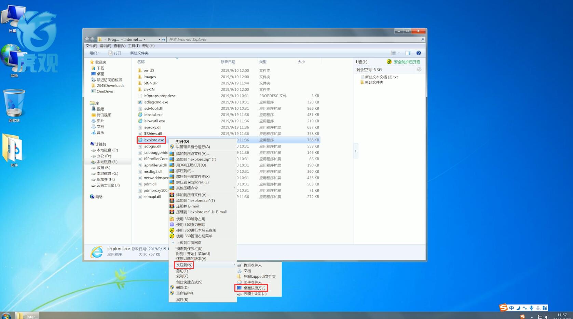
Task: Toggle the preview pane icon
Action: pos(408,53)
